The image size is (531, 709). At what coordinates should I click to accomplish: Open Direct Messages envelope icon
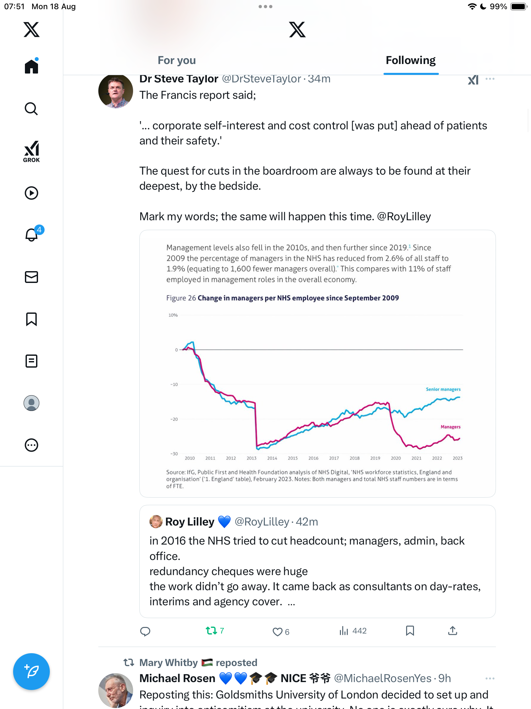point(31,277)
